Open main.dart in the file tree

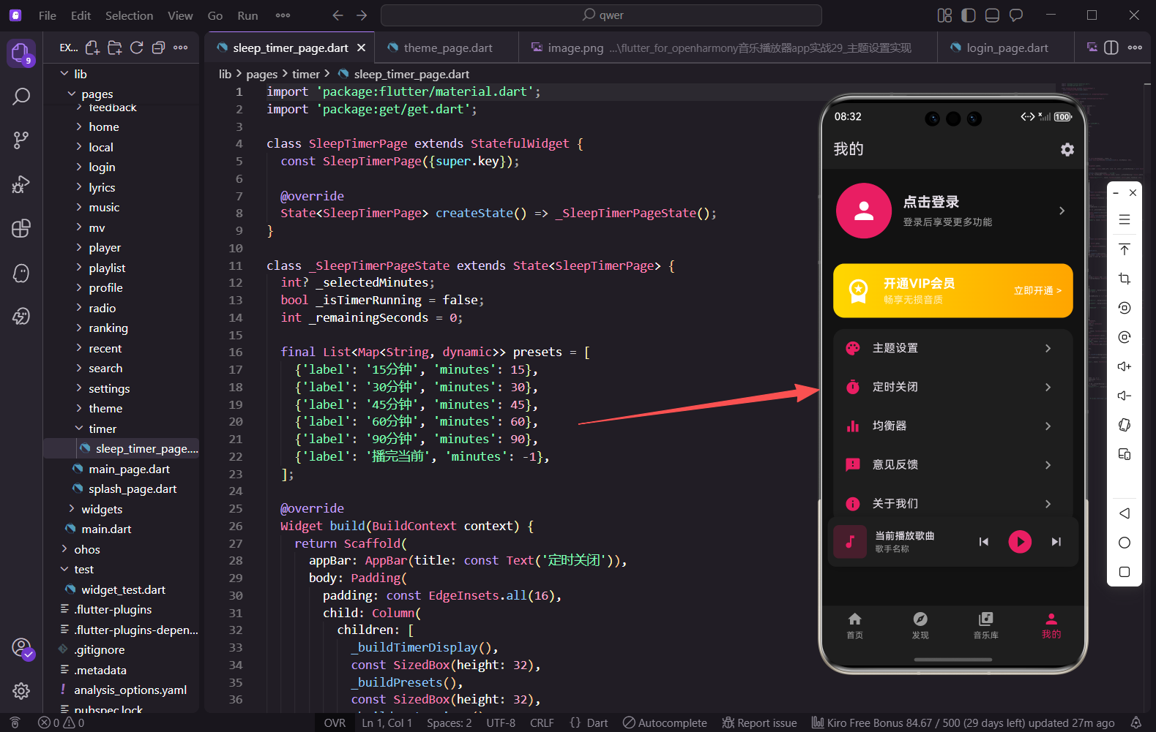pyautogui.click(x=107, y=529)
